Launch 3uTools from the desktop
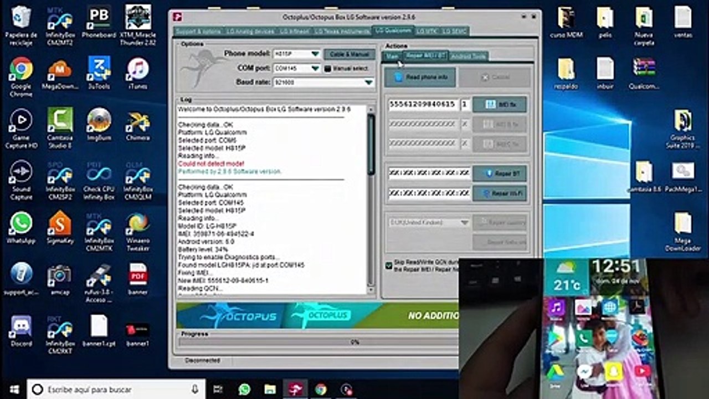 tap(99, 74)
